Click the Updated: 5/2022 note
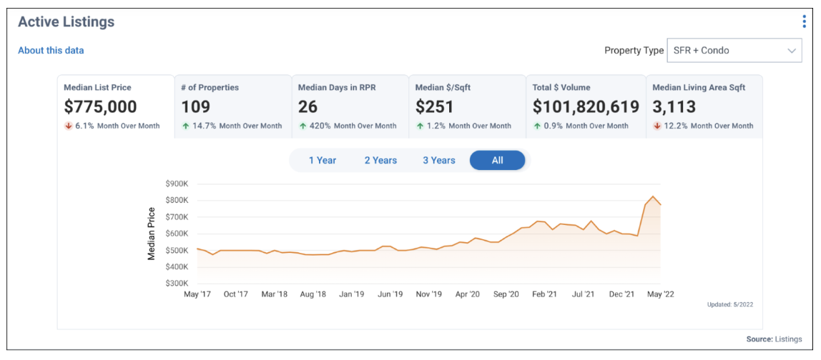Screen dimensions: 821x360 click(x=729, y=304)
